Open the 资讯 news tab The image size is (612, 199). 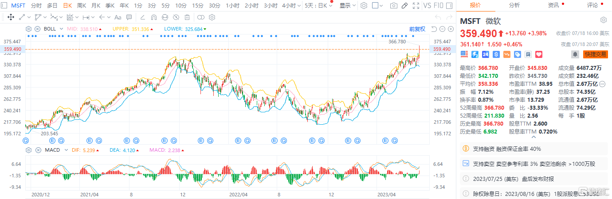[553, 5]
